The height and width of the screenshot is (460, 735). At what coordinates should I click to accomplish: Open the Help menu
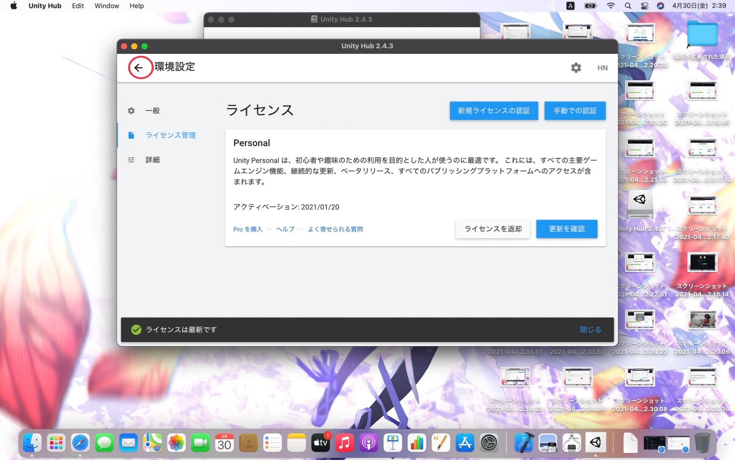click(x=137, y=6)
